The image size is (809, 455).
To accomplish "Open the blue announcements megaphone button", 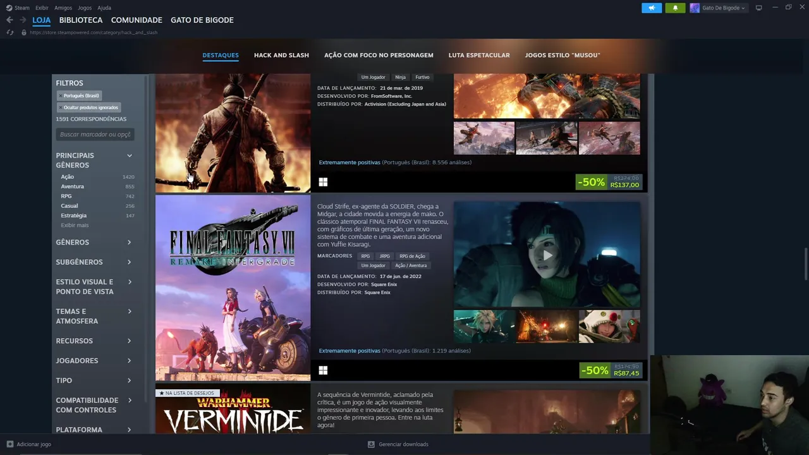I will tap(652, 8).
